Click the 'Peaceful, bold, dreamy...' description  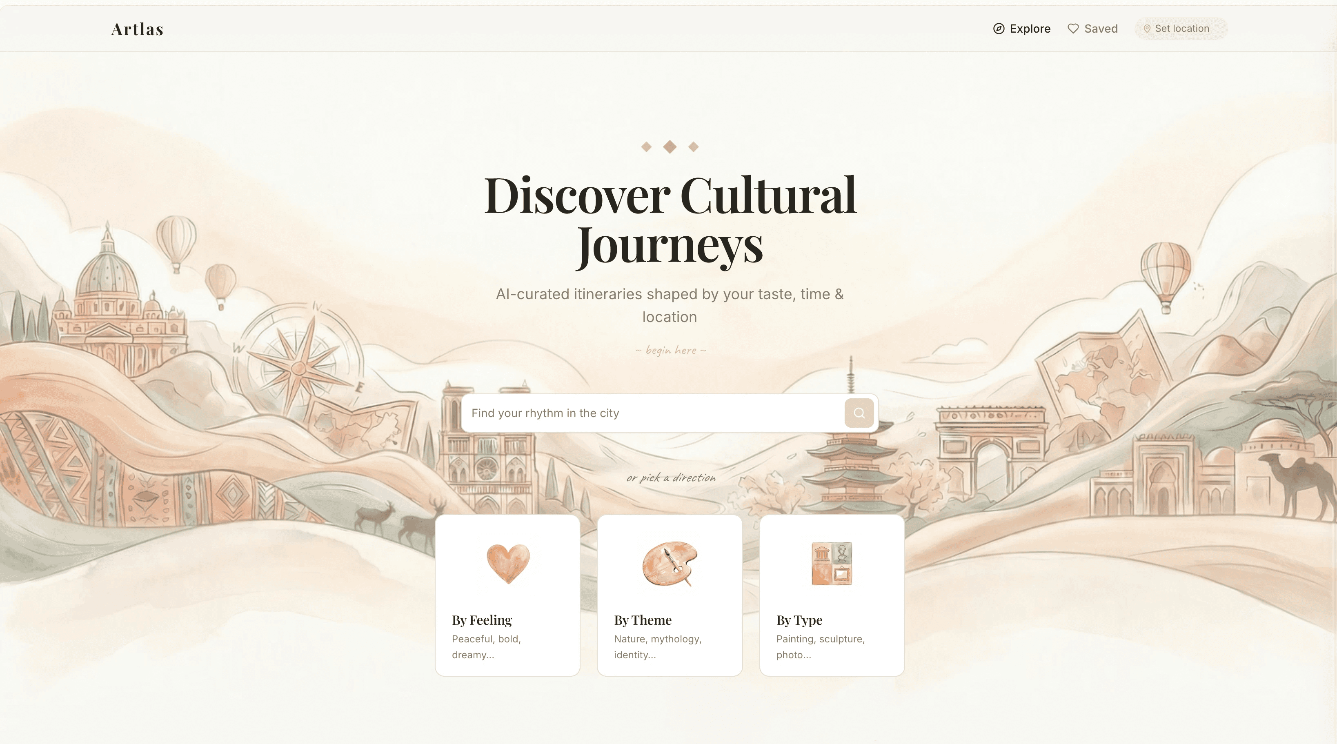pyautogui.click(x=486, y=646)
